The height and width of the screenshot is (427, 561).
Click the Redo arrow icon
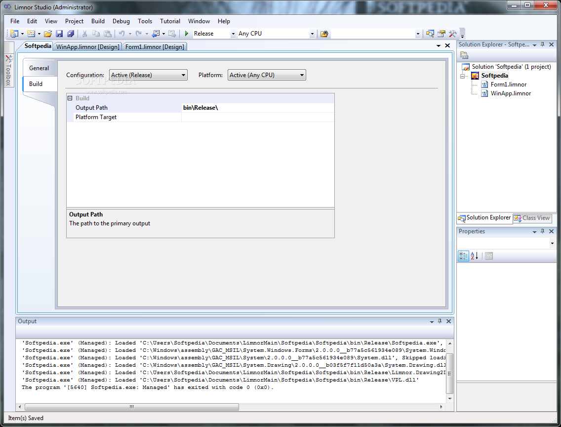pos(138,34)
